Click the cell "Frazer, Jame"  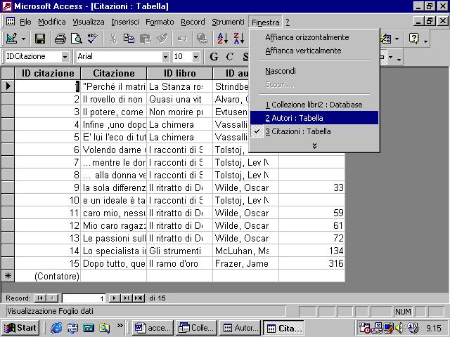pos(245,263)
